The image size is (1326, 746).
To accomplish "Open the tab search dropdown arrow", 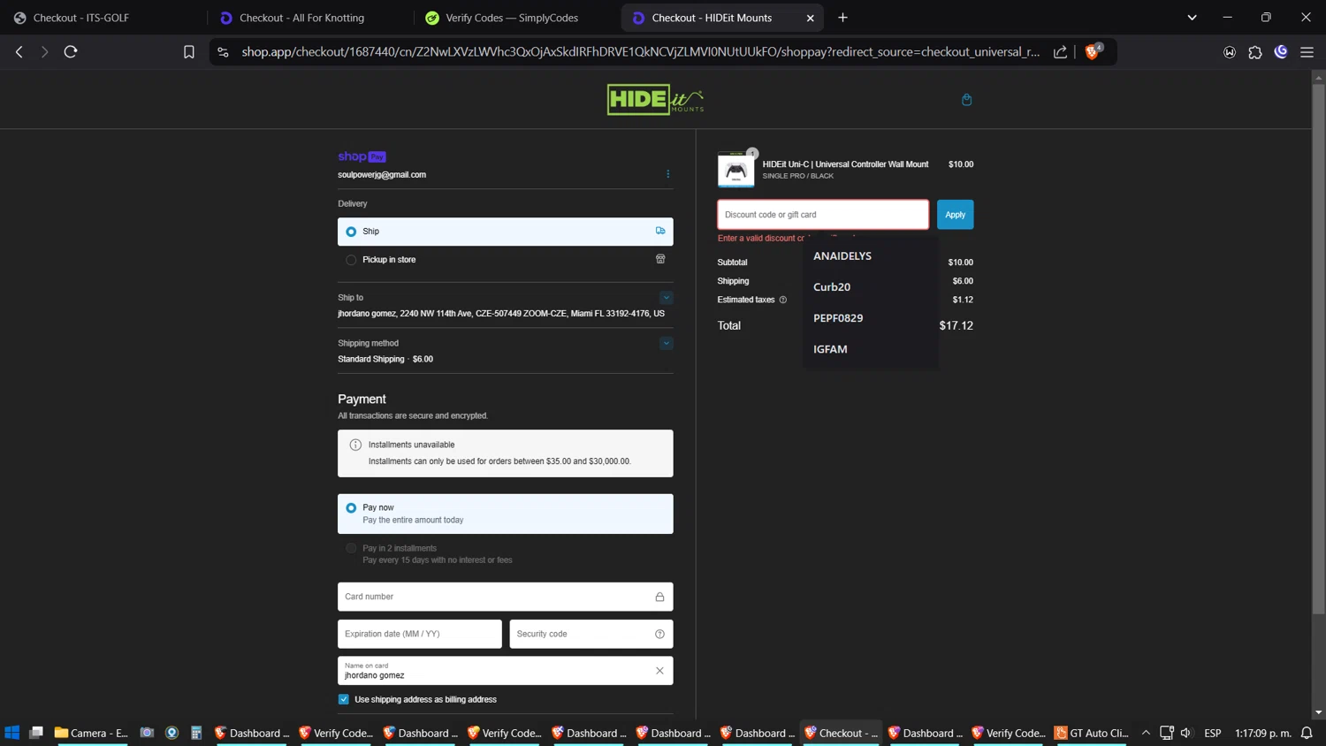I will tap(1192, 18).
